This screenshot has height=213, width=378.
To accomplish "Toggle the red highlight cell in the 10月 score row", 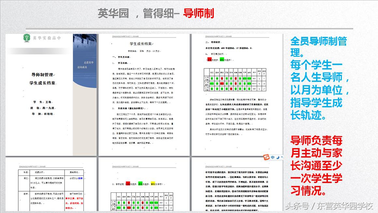I will (222, 78).
